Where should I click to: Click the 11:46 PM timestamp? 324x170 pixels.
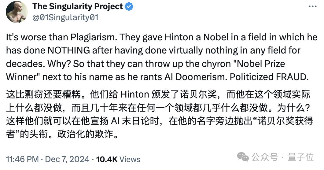22,159
